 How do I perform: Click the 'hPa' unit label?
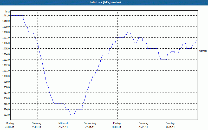point(8,12)
